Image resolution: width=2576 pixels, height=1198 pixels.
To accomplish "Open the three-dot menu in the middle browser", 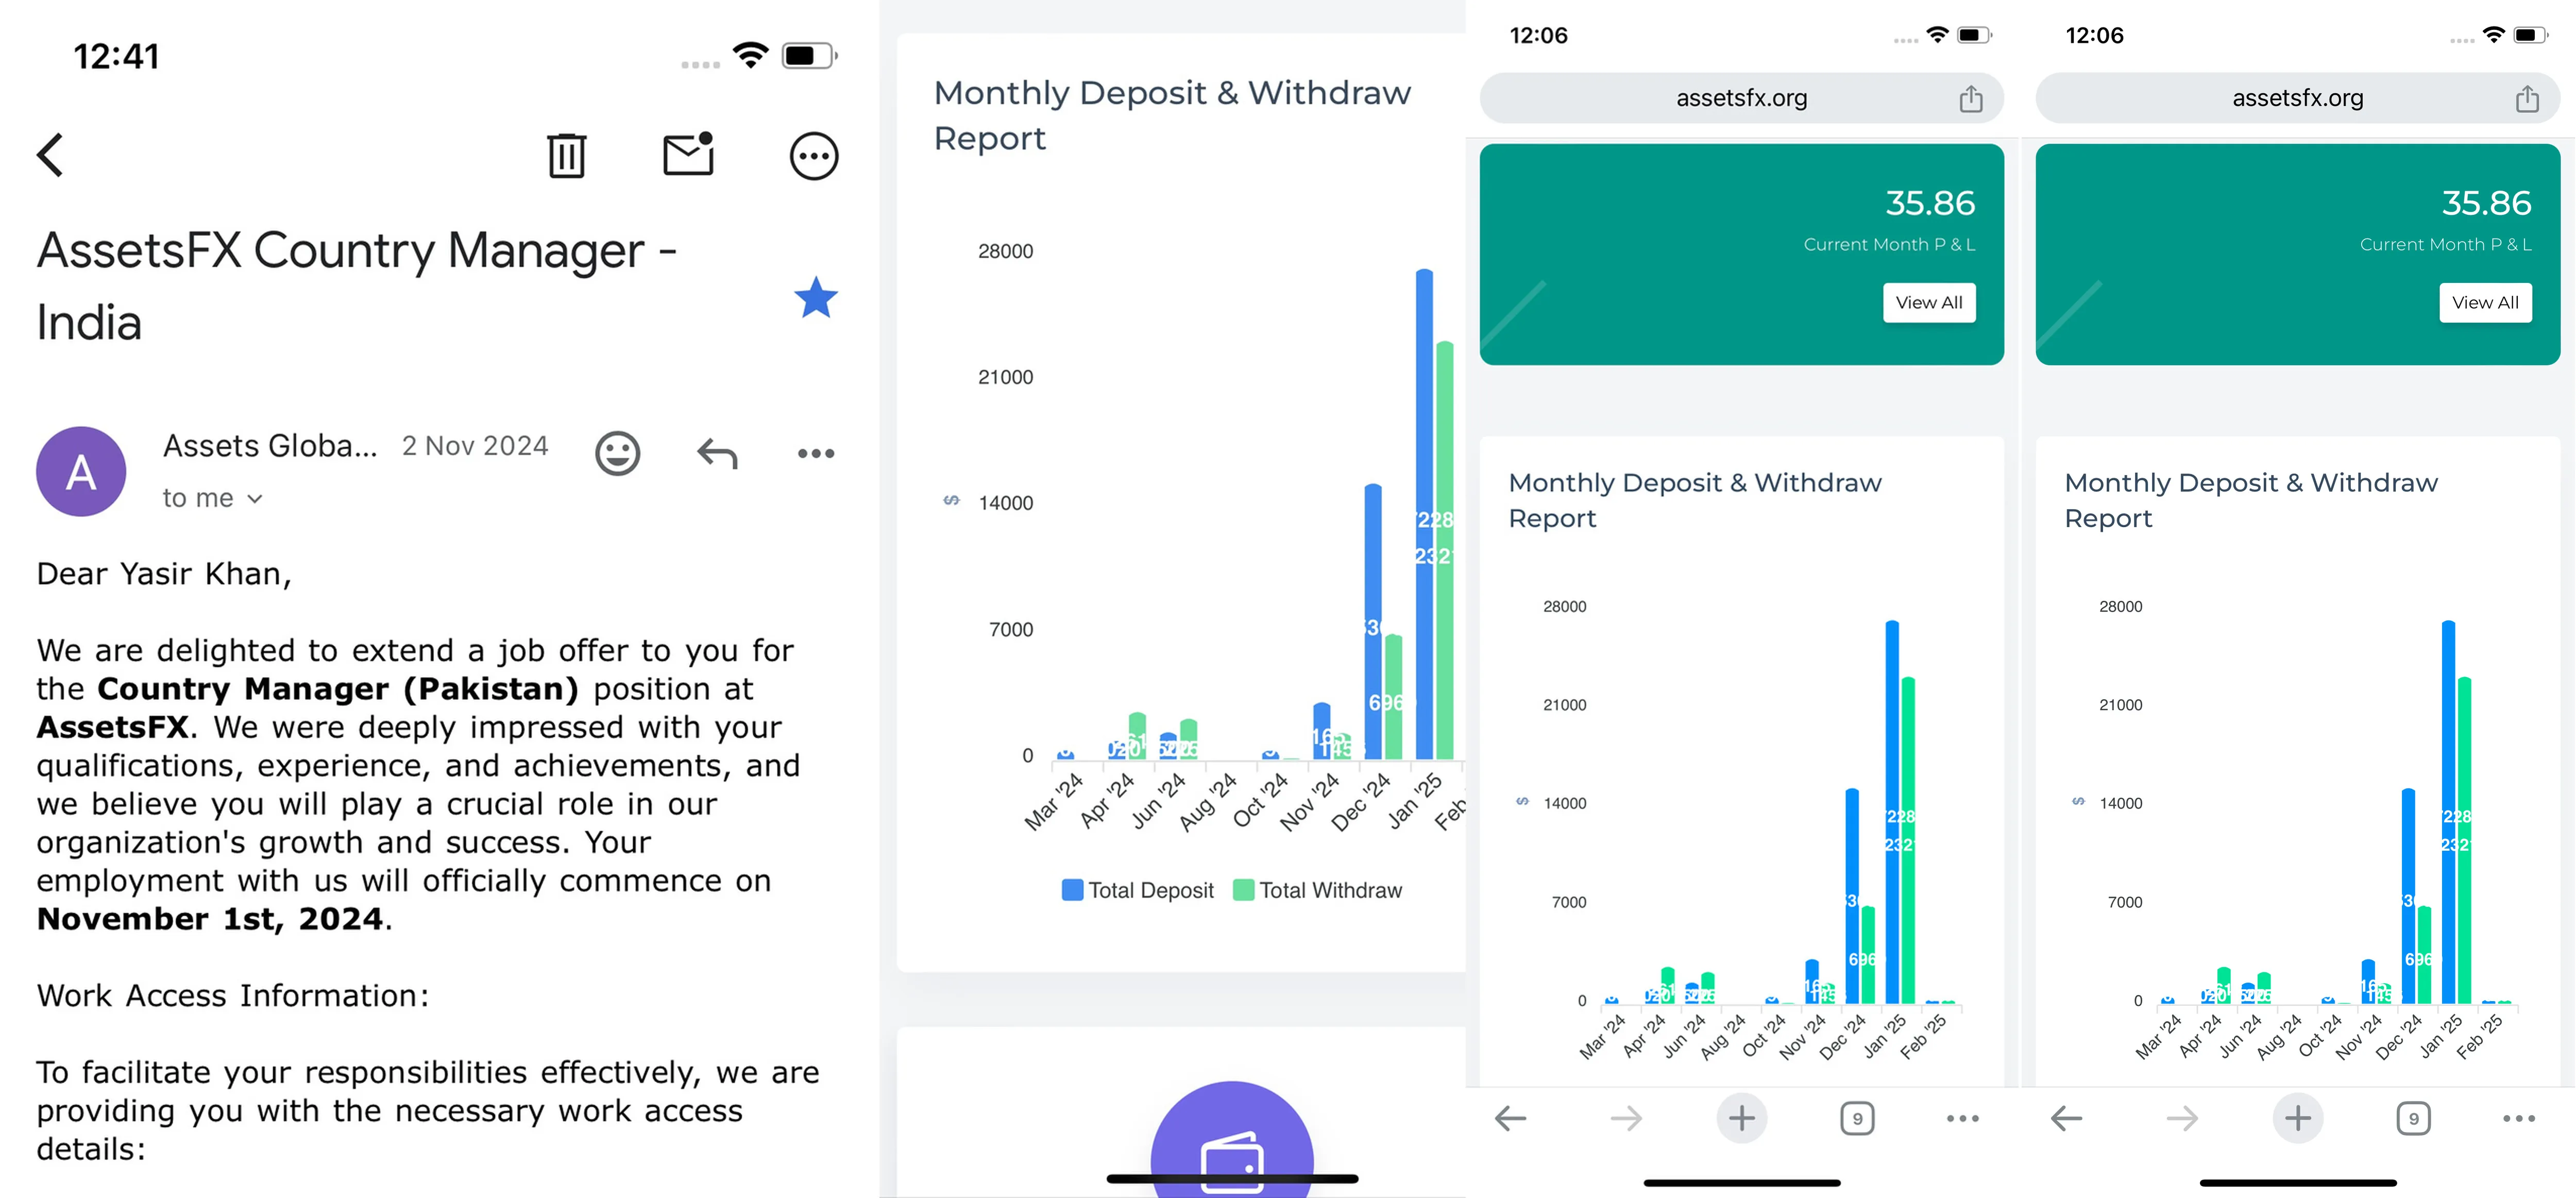I will click(1962, 1118).
